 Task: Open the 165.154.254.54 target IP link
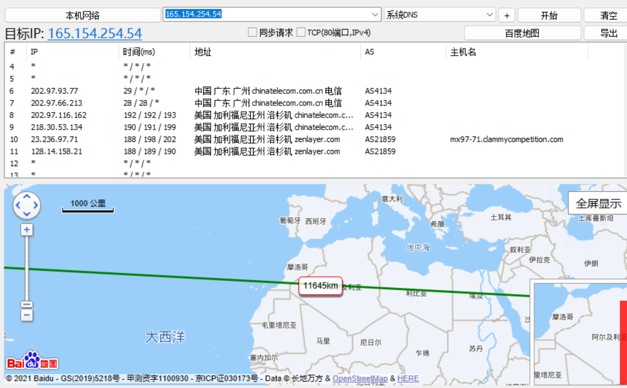94,34
